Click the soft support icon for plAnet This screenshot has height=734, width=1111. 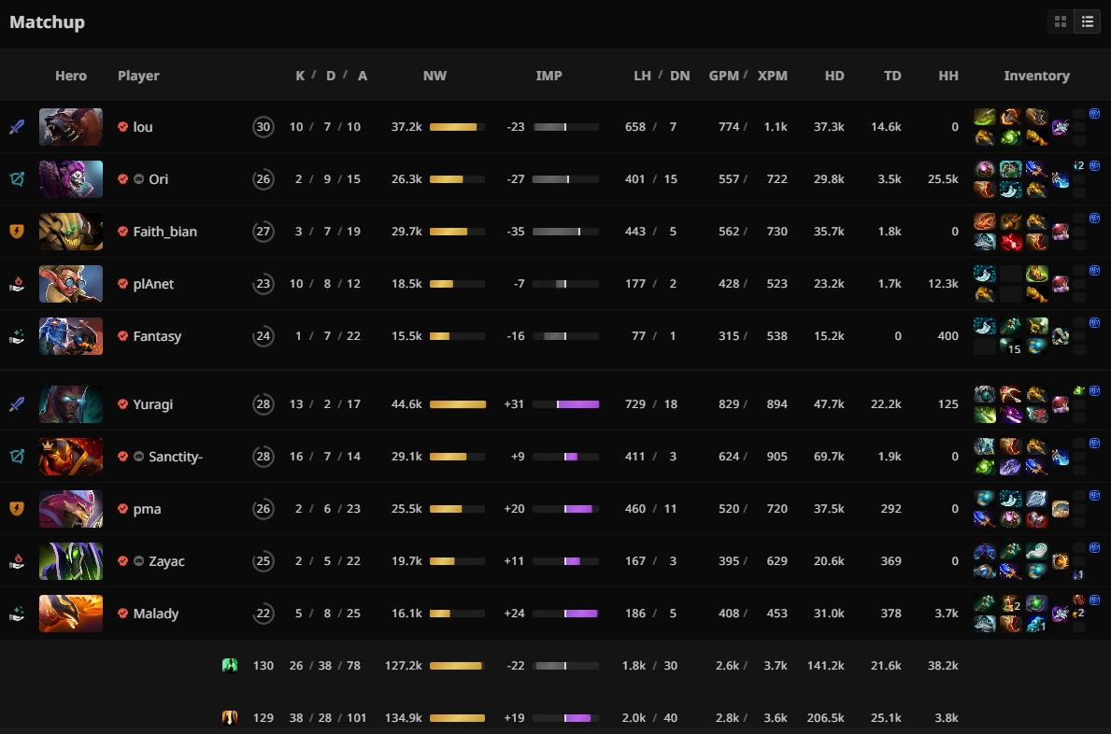point(16,284)
